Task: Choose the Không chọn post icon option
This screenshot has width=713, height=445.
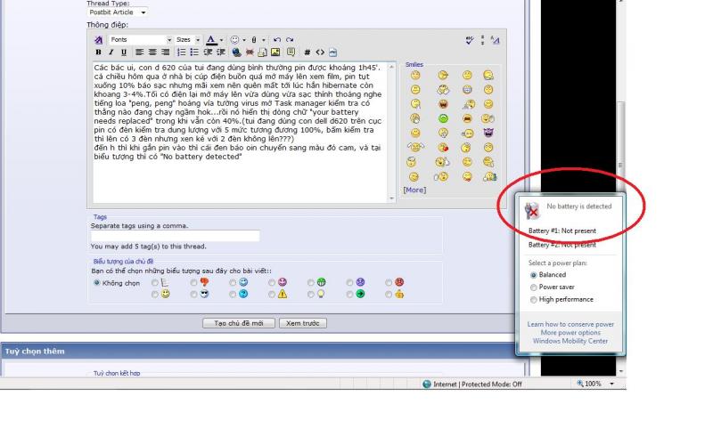Action: point(97,283)
